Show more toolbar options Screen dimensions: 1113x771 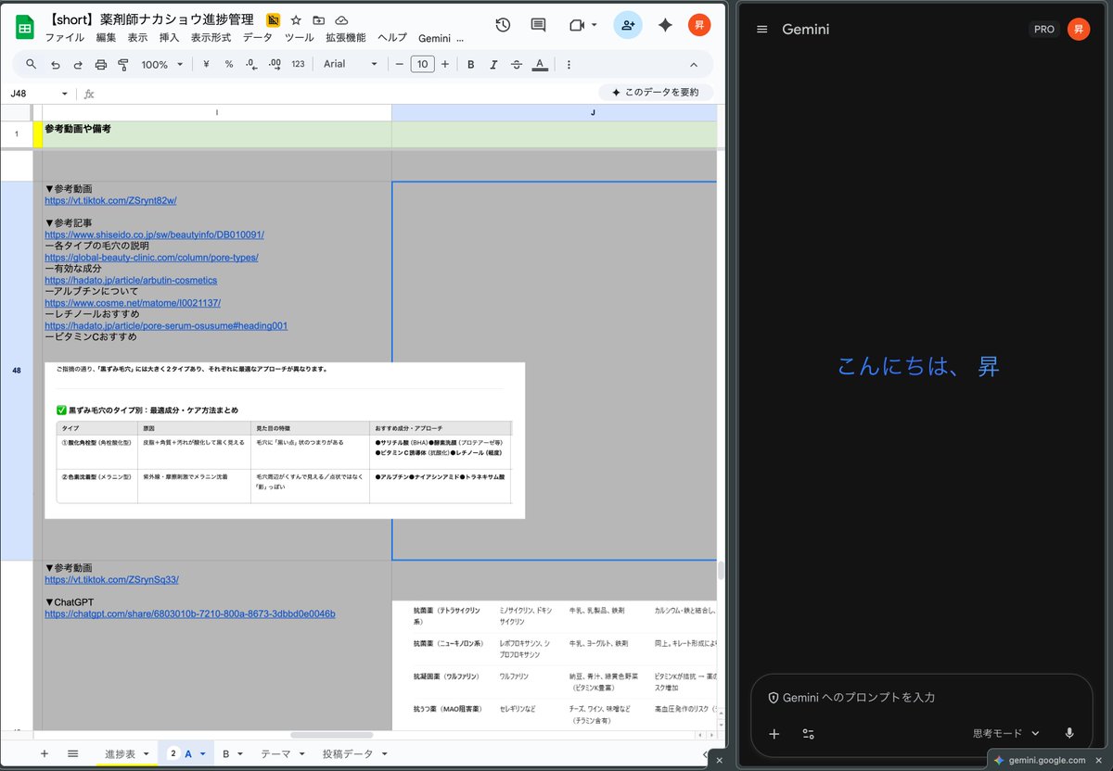click(569, 64)
